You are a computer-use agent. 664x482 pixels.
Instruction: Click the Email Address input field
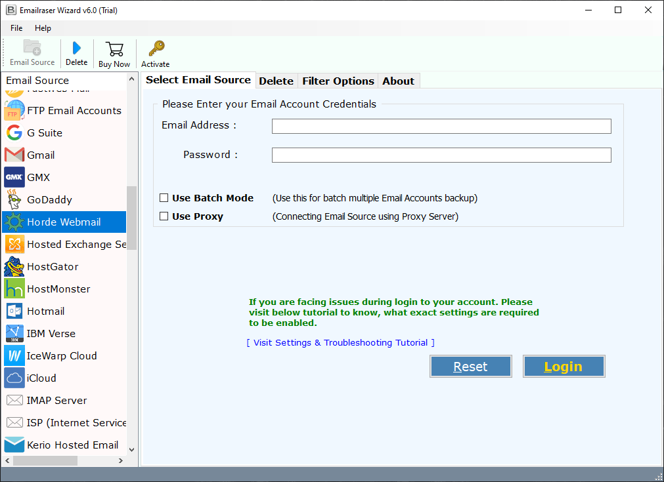tap(441, 126)
